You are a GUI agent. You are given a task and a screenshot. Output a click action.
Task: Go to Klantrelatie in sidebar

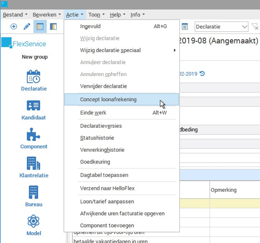click(34, 167)
